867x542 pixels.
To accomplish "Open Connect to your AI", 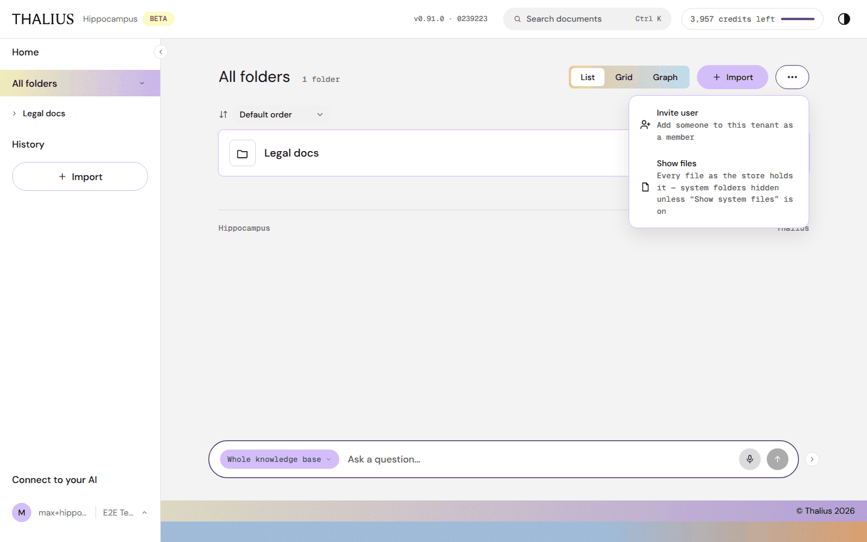I will [x=54, y=479].
